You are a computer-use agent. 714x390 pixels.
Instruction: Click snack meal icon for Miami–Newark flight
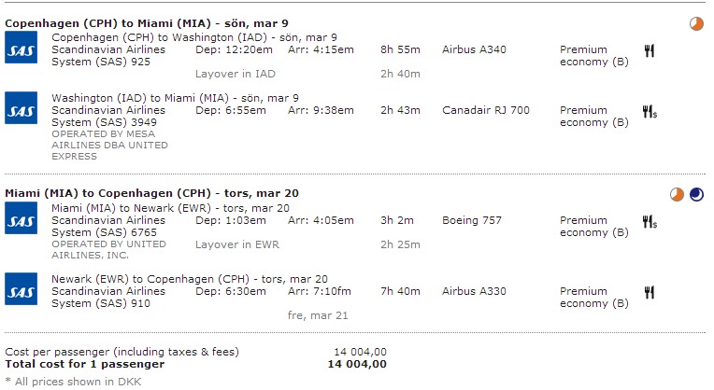pos(650,222)
